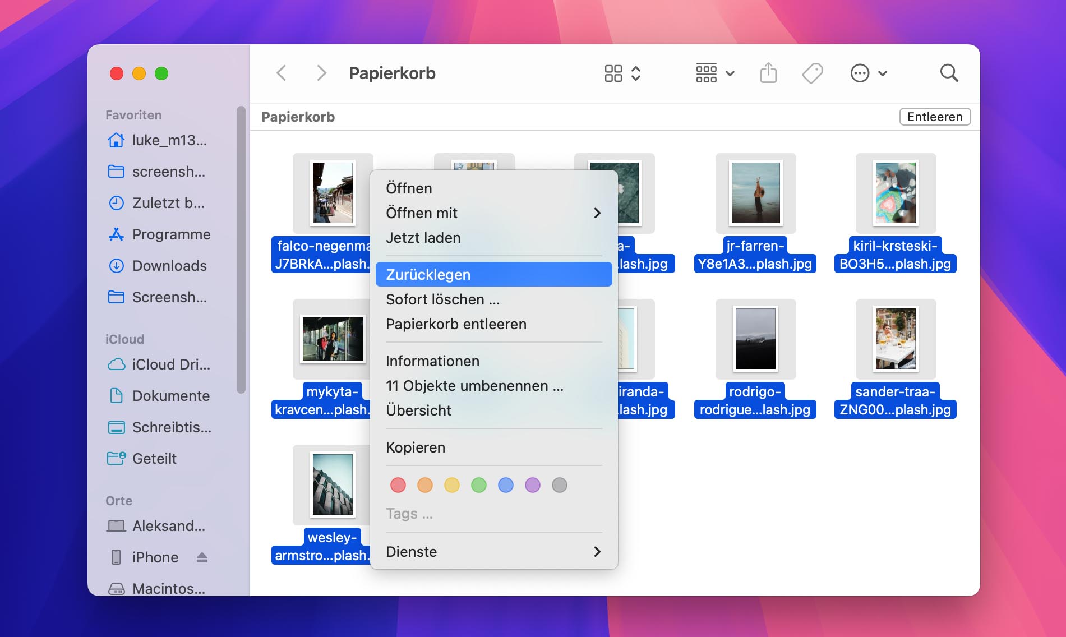Choose Zurücklegen to restore files
This screenshot has width=1066, height=637.
493,275
